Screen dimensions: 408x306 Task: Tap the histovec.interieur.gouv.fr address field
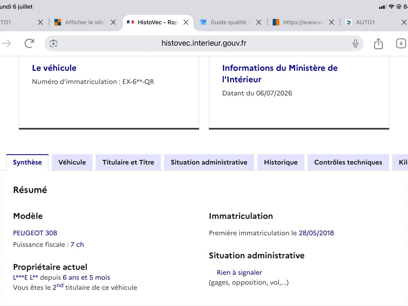pyautogui.click(x=204, y=43)
